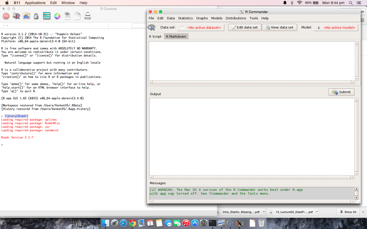Click the X11 icon in the Dock
Viewport: 367px width, 229px height.
coord(239,223)
